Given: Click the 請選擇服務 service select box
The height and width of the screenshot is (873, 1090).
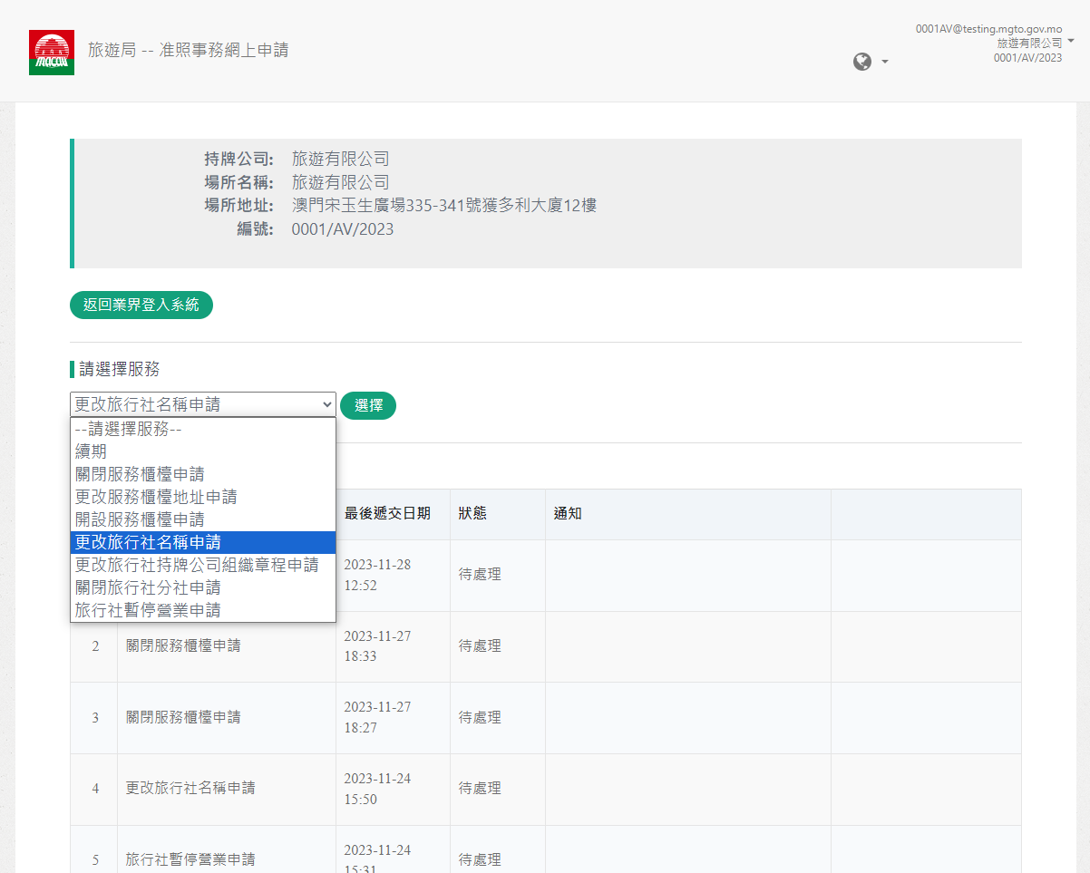Looking at the screenshot, I should pos(202,404).
